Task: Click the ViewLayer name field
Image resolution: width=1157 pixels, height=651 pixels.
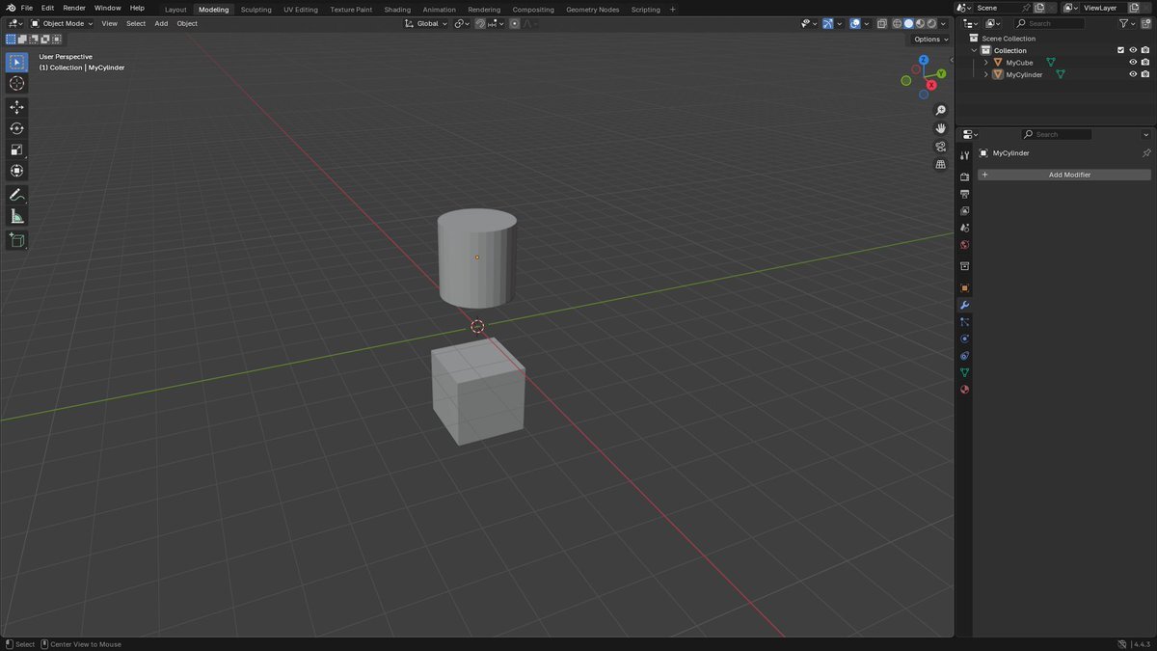Action: (x=1106, y=8)
